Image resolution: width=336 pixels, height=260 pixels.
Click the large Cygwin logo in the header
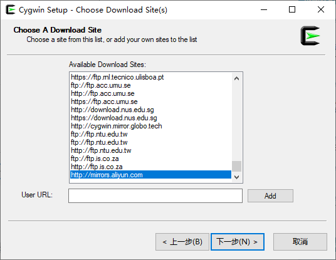tap(310, 36)
